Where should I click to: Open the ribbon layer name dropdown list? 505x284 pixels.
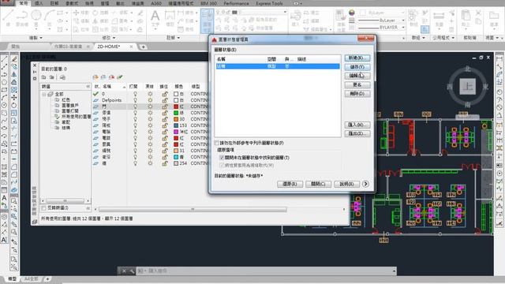(x=285, y=13)
